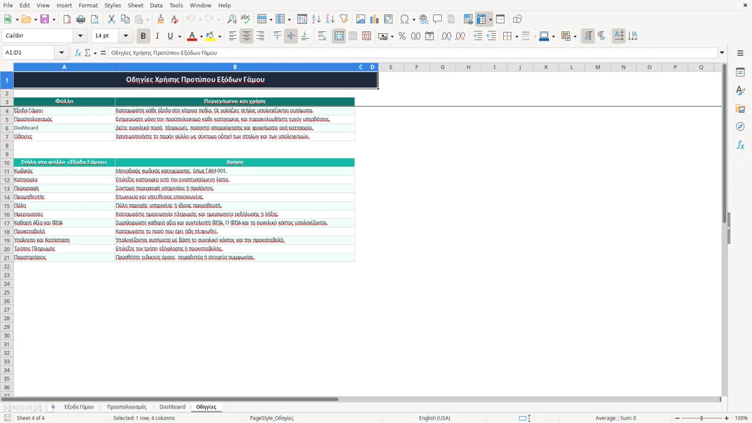Insert an image with the picture icon

coord(361,19)
